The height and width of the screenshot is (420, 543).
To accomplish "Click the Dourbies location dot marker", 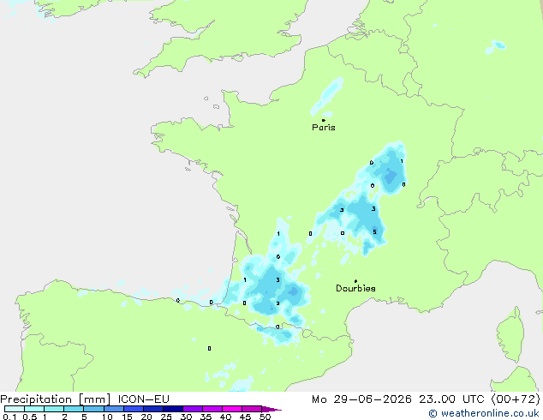I will click(x=355, y=281).
